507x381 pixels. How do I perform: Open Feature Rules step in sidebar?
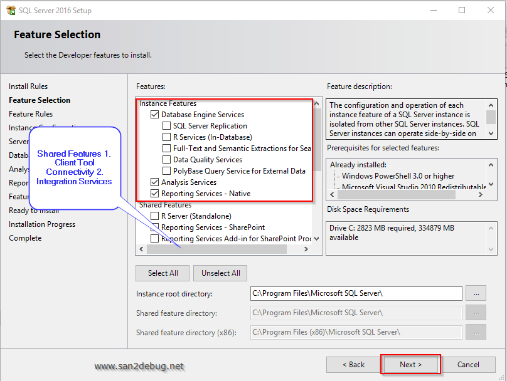[x=31, y=114]
